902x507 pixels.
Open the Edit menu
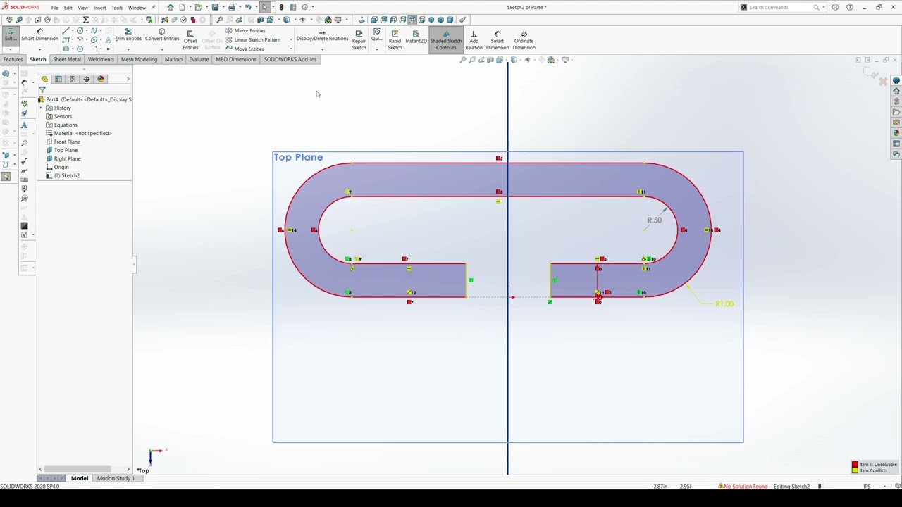point(68,8)
